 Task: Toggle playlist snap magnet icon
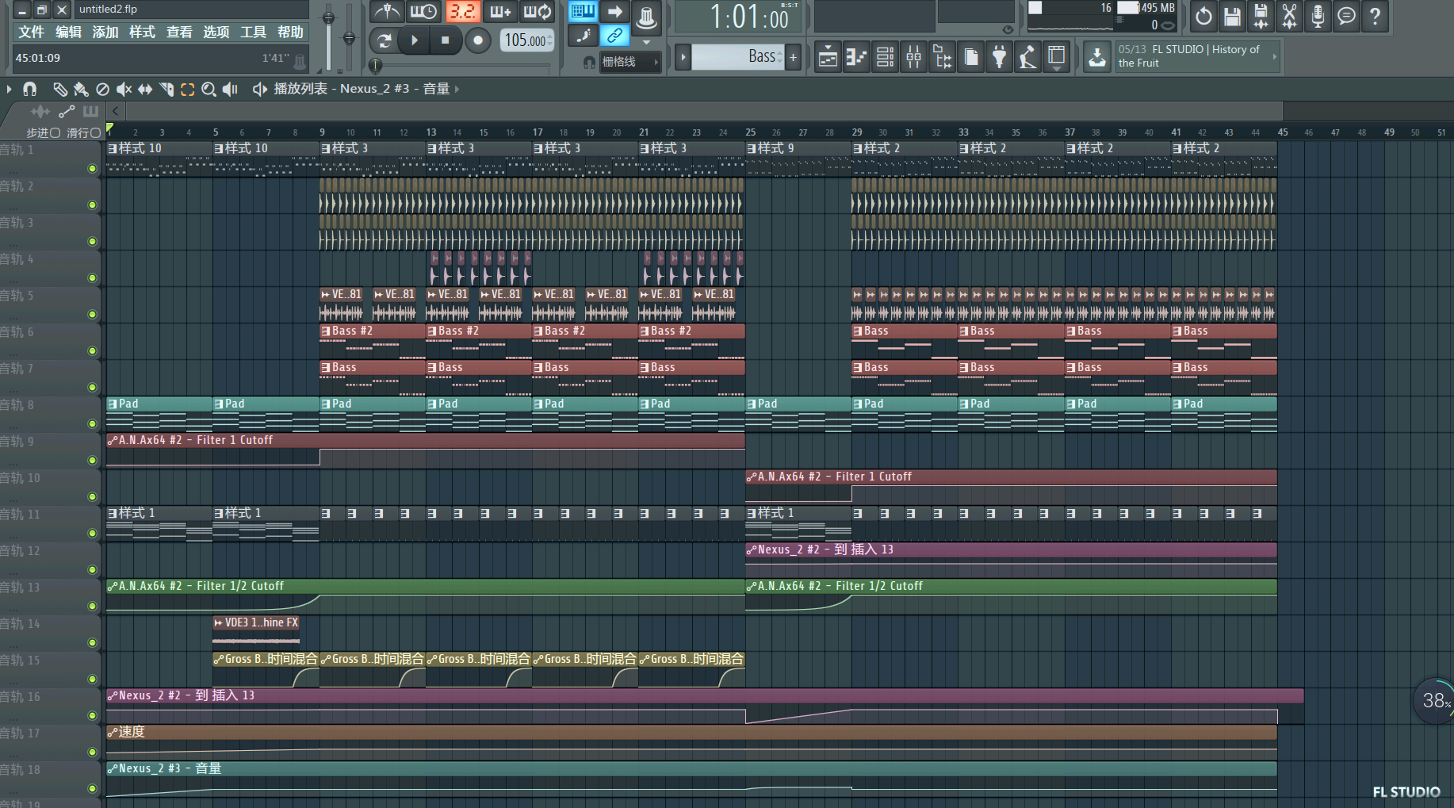pyautogui.click(x=30, y=89)
